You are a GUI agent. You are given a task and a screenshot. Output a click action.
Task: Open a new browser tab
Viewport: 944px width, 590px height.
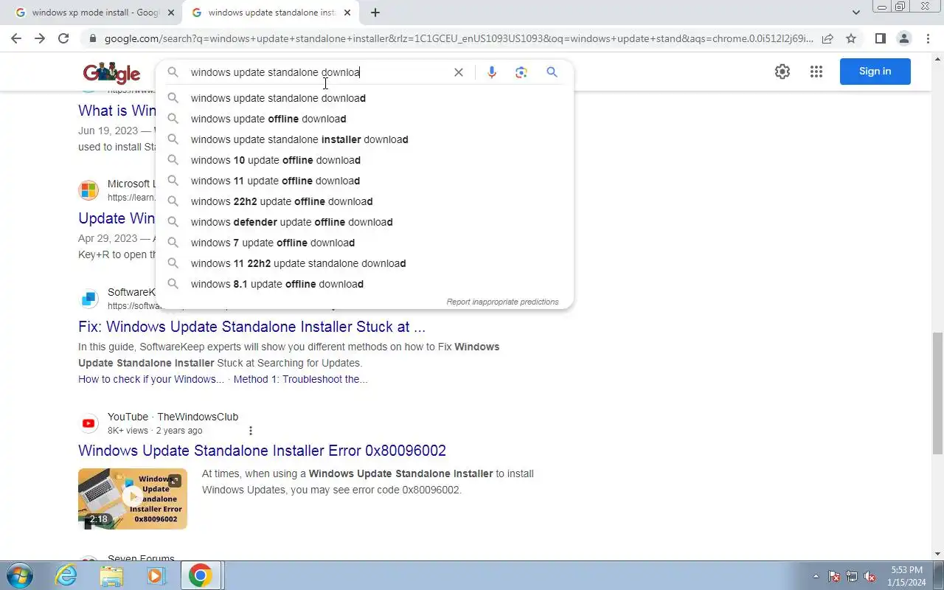pyautogui.click(x=375, y=13)
